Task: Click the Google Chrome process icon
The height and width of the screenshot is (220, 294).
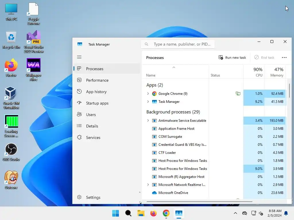Action: [x=154, y=94]
